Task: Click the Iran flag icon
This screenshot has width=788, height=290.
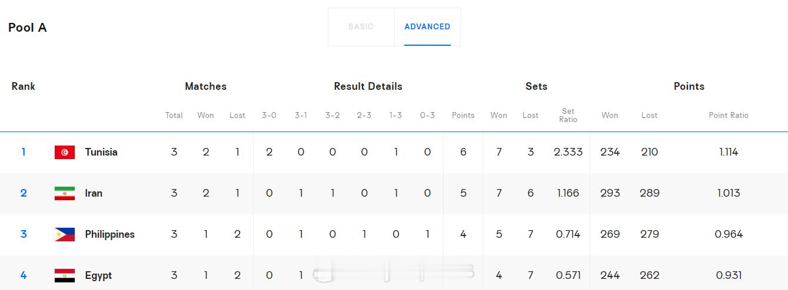Action: [x=65, y=194]
